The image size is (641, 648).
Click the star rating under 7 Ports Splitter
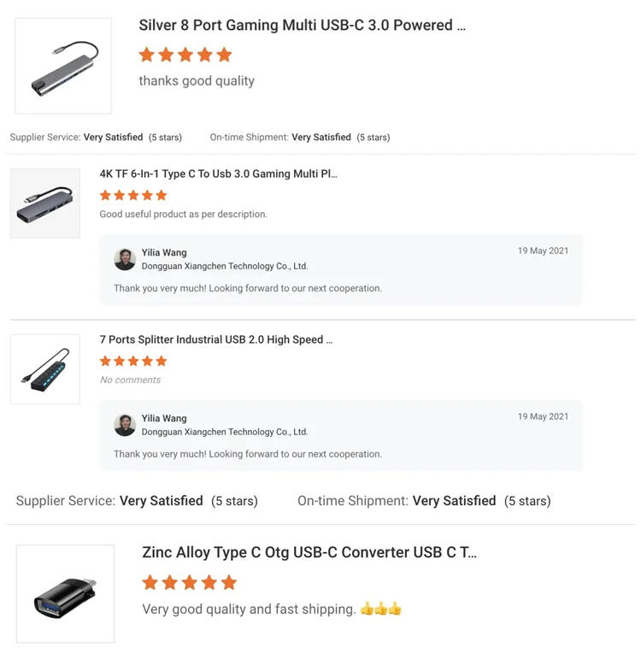(x=133, y=361)
